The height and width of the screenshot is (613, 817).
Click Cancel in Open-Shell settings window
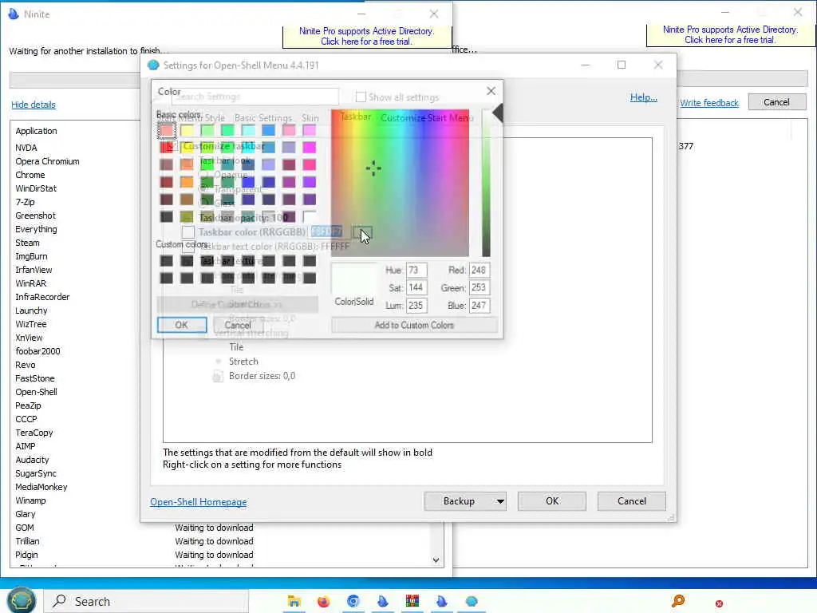pyautogui.click(x=632, y=501)
